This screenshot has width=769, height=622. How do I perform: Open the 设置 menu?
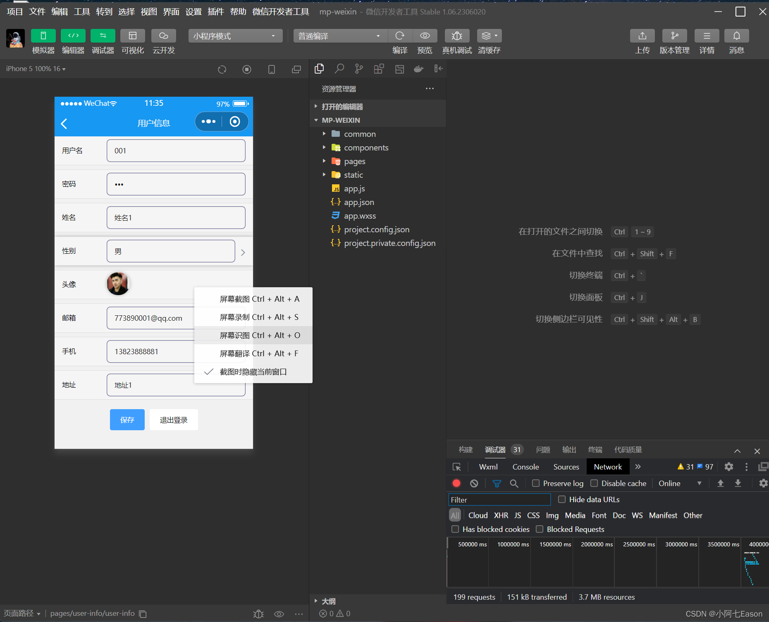click(193, 12)
